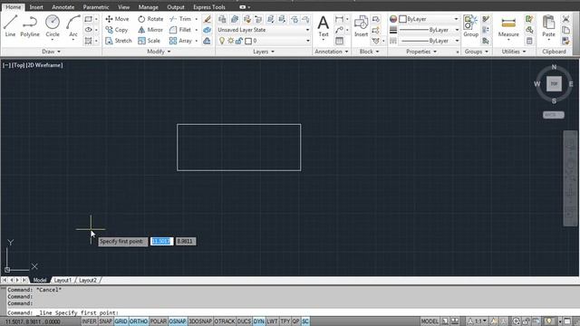Expand the Layers panel

[x=264, y=52]
